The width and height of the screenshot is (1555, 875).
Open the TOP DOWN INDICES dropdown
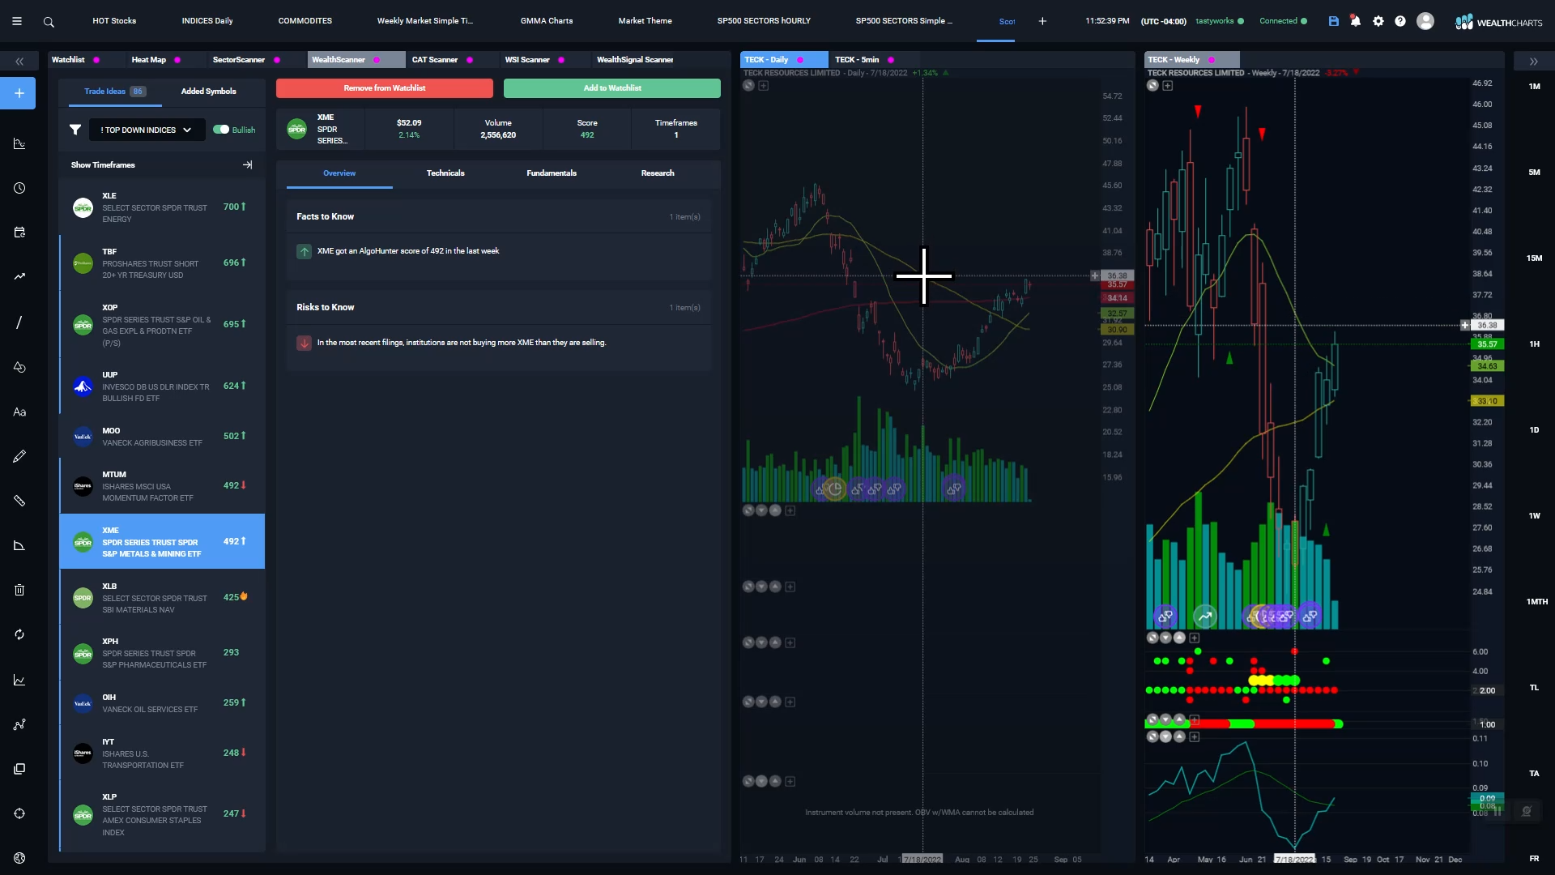click(x=146, y=130)
